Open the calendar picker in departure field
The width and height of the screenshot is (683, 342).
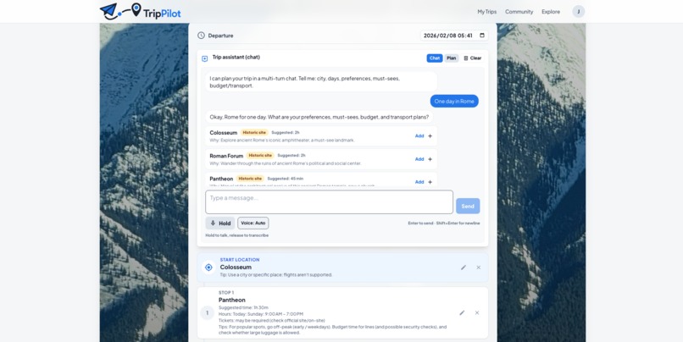482,36
